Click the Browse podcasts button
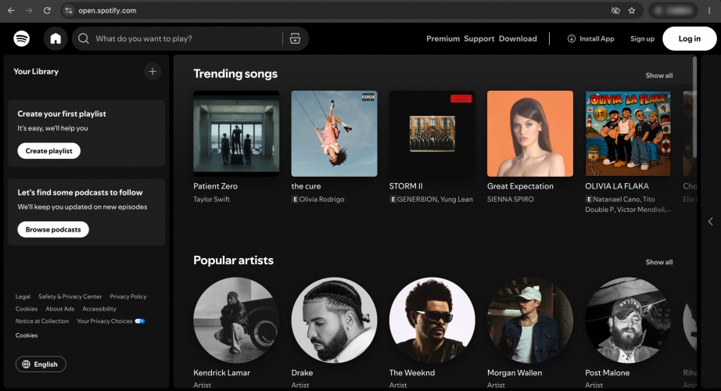721x391 pixels. 53,230
